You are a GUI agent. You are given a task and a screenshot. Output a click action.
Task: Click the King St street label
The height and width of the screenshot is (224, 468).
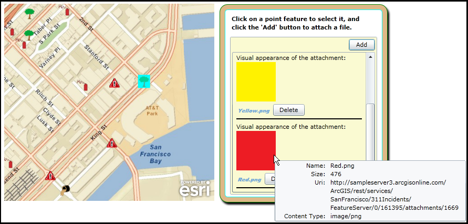tap(99, 133)
